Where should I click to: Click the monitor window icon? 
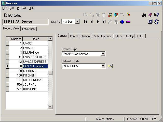click(151, 22)
